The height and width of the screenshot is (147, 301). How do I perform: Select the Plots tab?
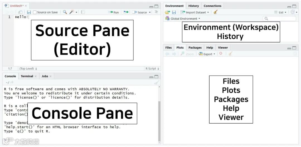(180, 48)
